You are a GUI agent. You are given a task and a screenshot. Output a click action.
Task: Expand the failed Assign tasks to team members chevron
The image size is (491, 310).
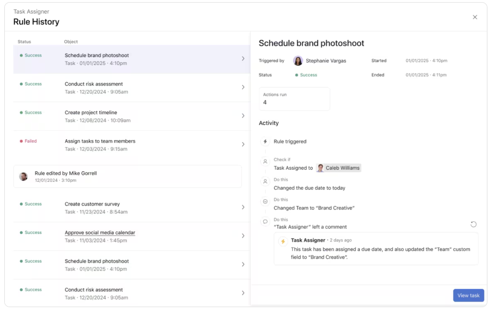[x=243, y=144]
